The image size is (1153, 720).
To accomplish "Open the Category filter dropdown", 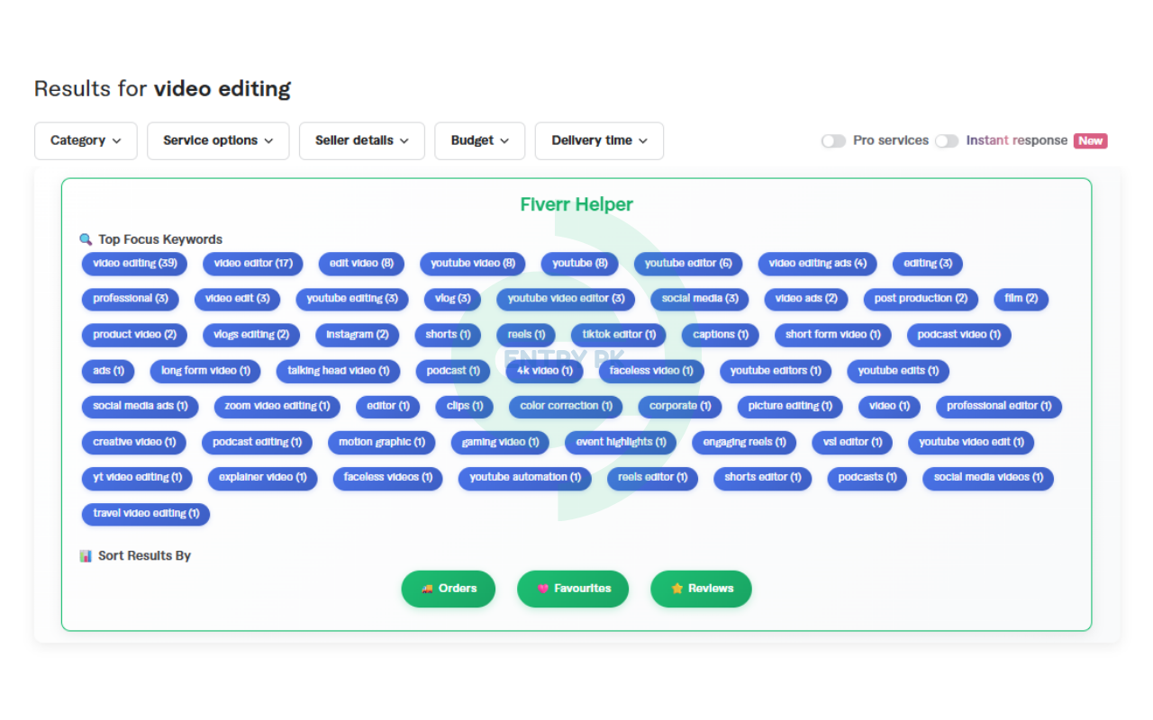I will click(x=86, y=141).
